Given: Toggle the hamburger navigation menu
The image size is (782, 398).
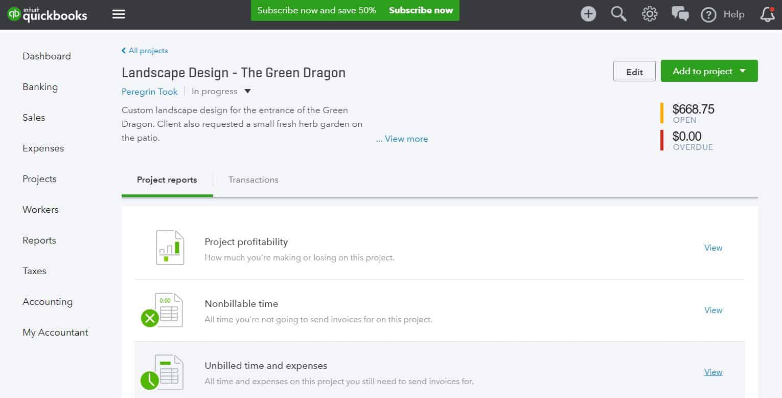Looking at the screenshot, I should [119, 14].
